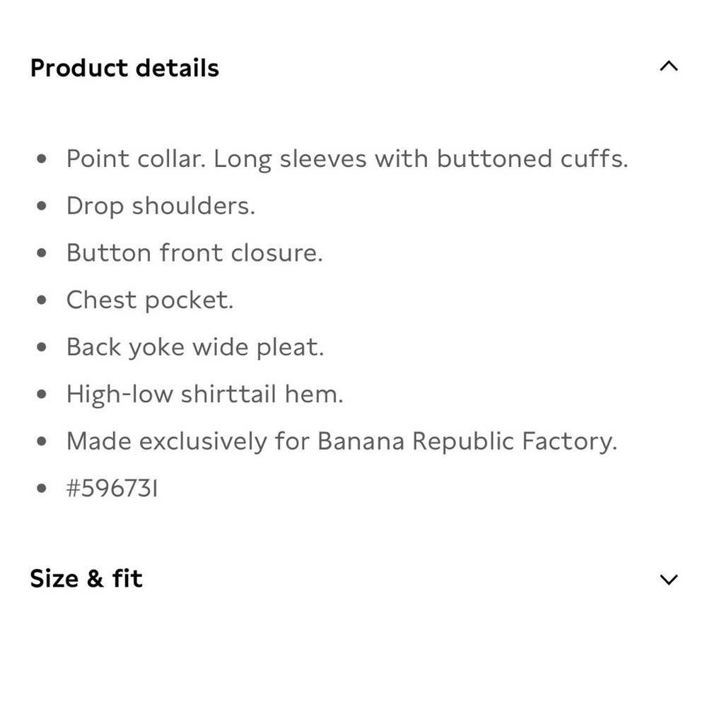Click the product number #596731
707x707 pixels.
coord(112,489)
